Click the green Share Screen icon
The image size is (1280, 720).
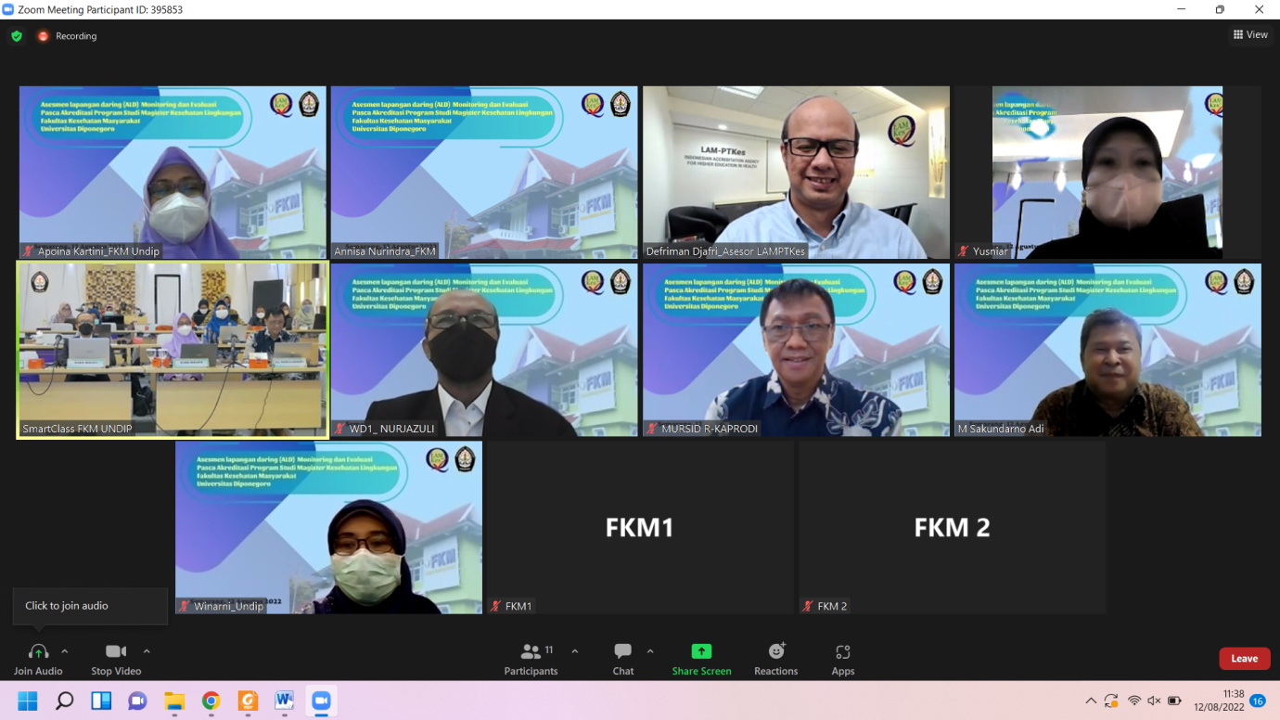pyautogui.click(x=701, y=652)
